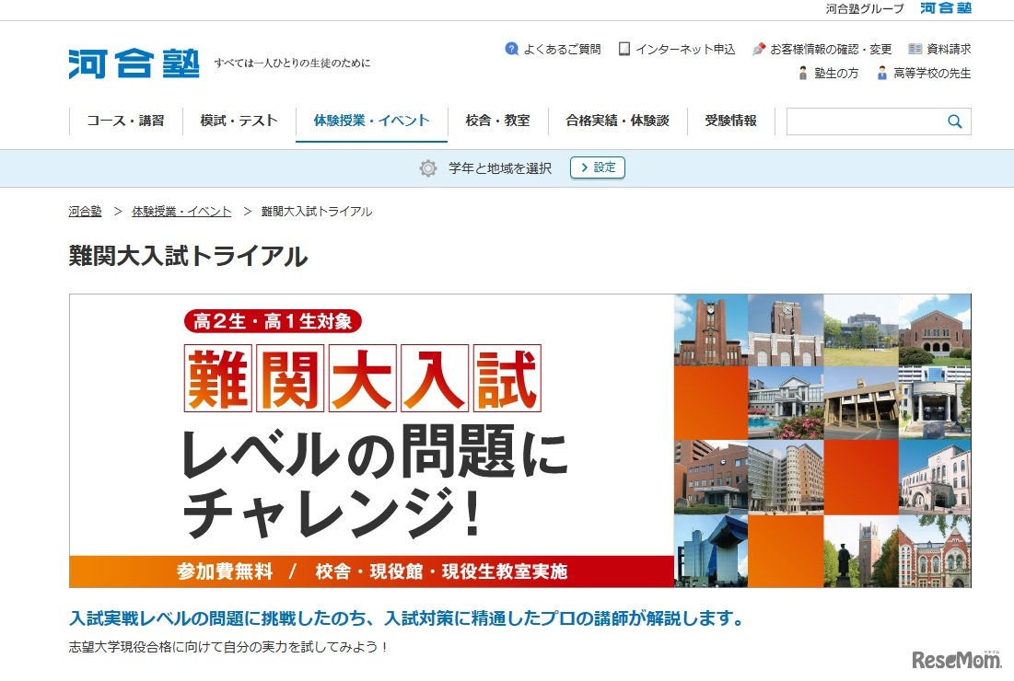Click the magnifier search icon

click(x=954, y=121)
